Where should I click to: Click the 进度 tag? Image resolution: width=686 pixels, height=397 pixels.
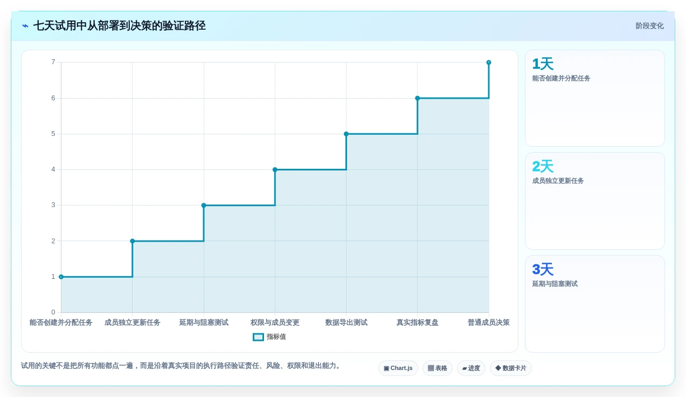click(x=471, y=368)
